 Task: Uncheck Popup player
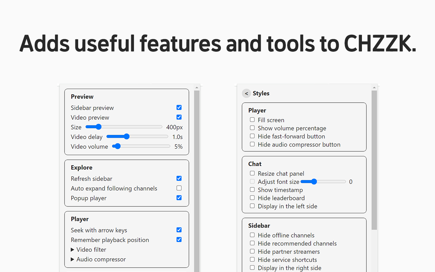pos(179,198)
